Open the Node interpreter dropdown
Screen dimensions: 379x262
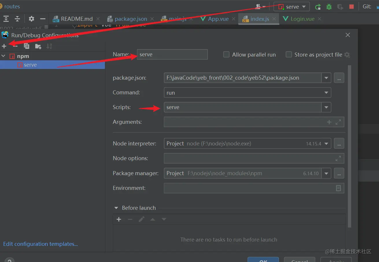326,143
